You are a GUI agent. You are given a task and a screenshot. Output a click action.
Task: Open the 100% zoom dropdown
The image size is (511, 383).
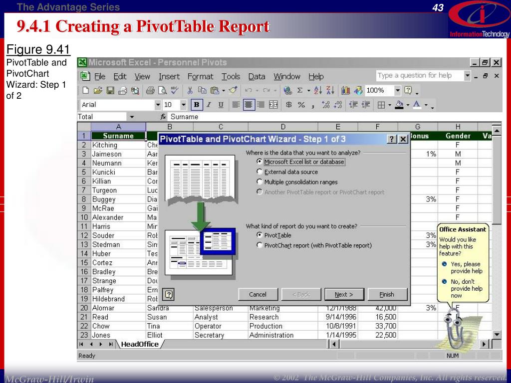tap(398, 91)
